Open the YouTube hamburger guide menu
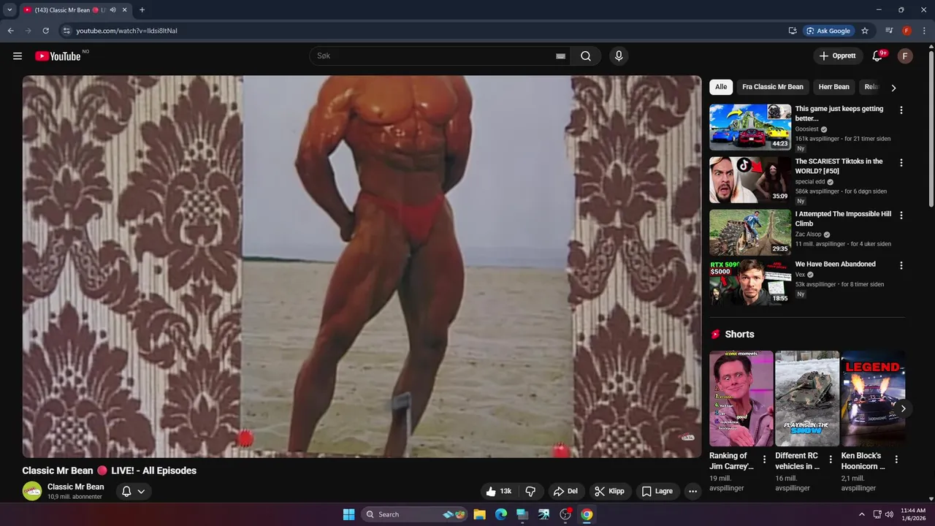 click(18, 56)
